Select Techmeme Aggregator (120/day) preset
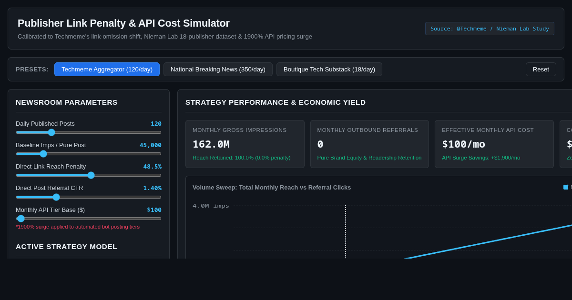 pyautogui.click(x=107, y=69)
